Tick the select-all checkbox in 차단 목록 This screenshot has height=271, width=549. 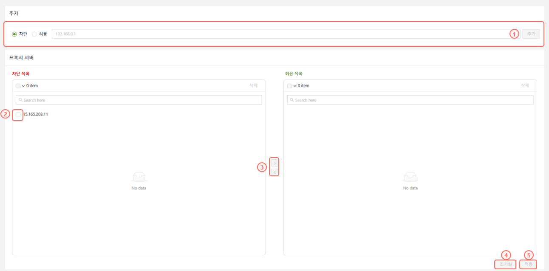[x=18, y=86]
